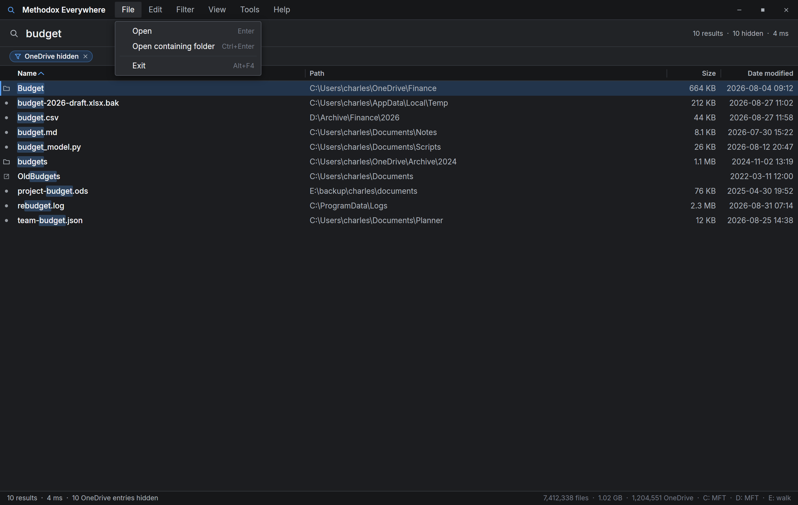
Task: Click '1,204,551 OneDrive' status entry
Action: [x=662, y=498]
